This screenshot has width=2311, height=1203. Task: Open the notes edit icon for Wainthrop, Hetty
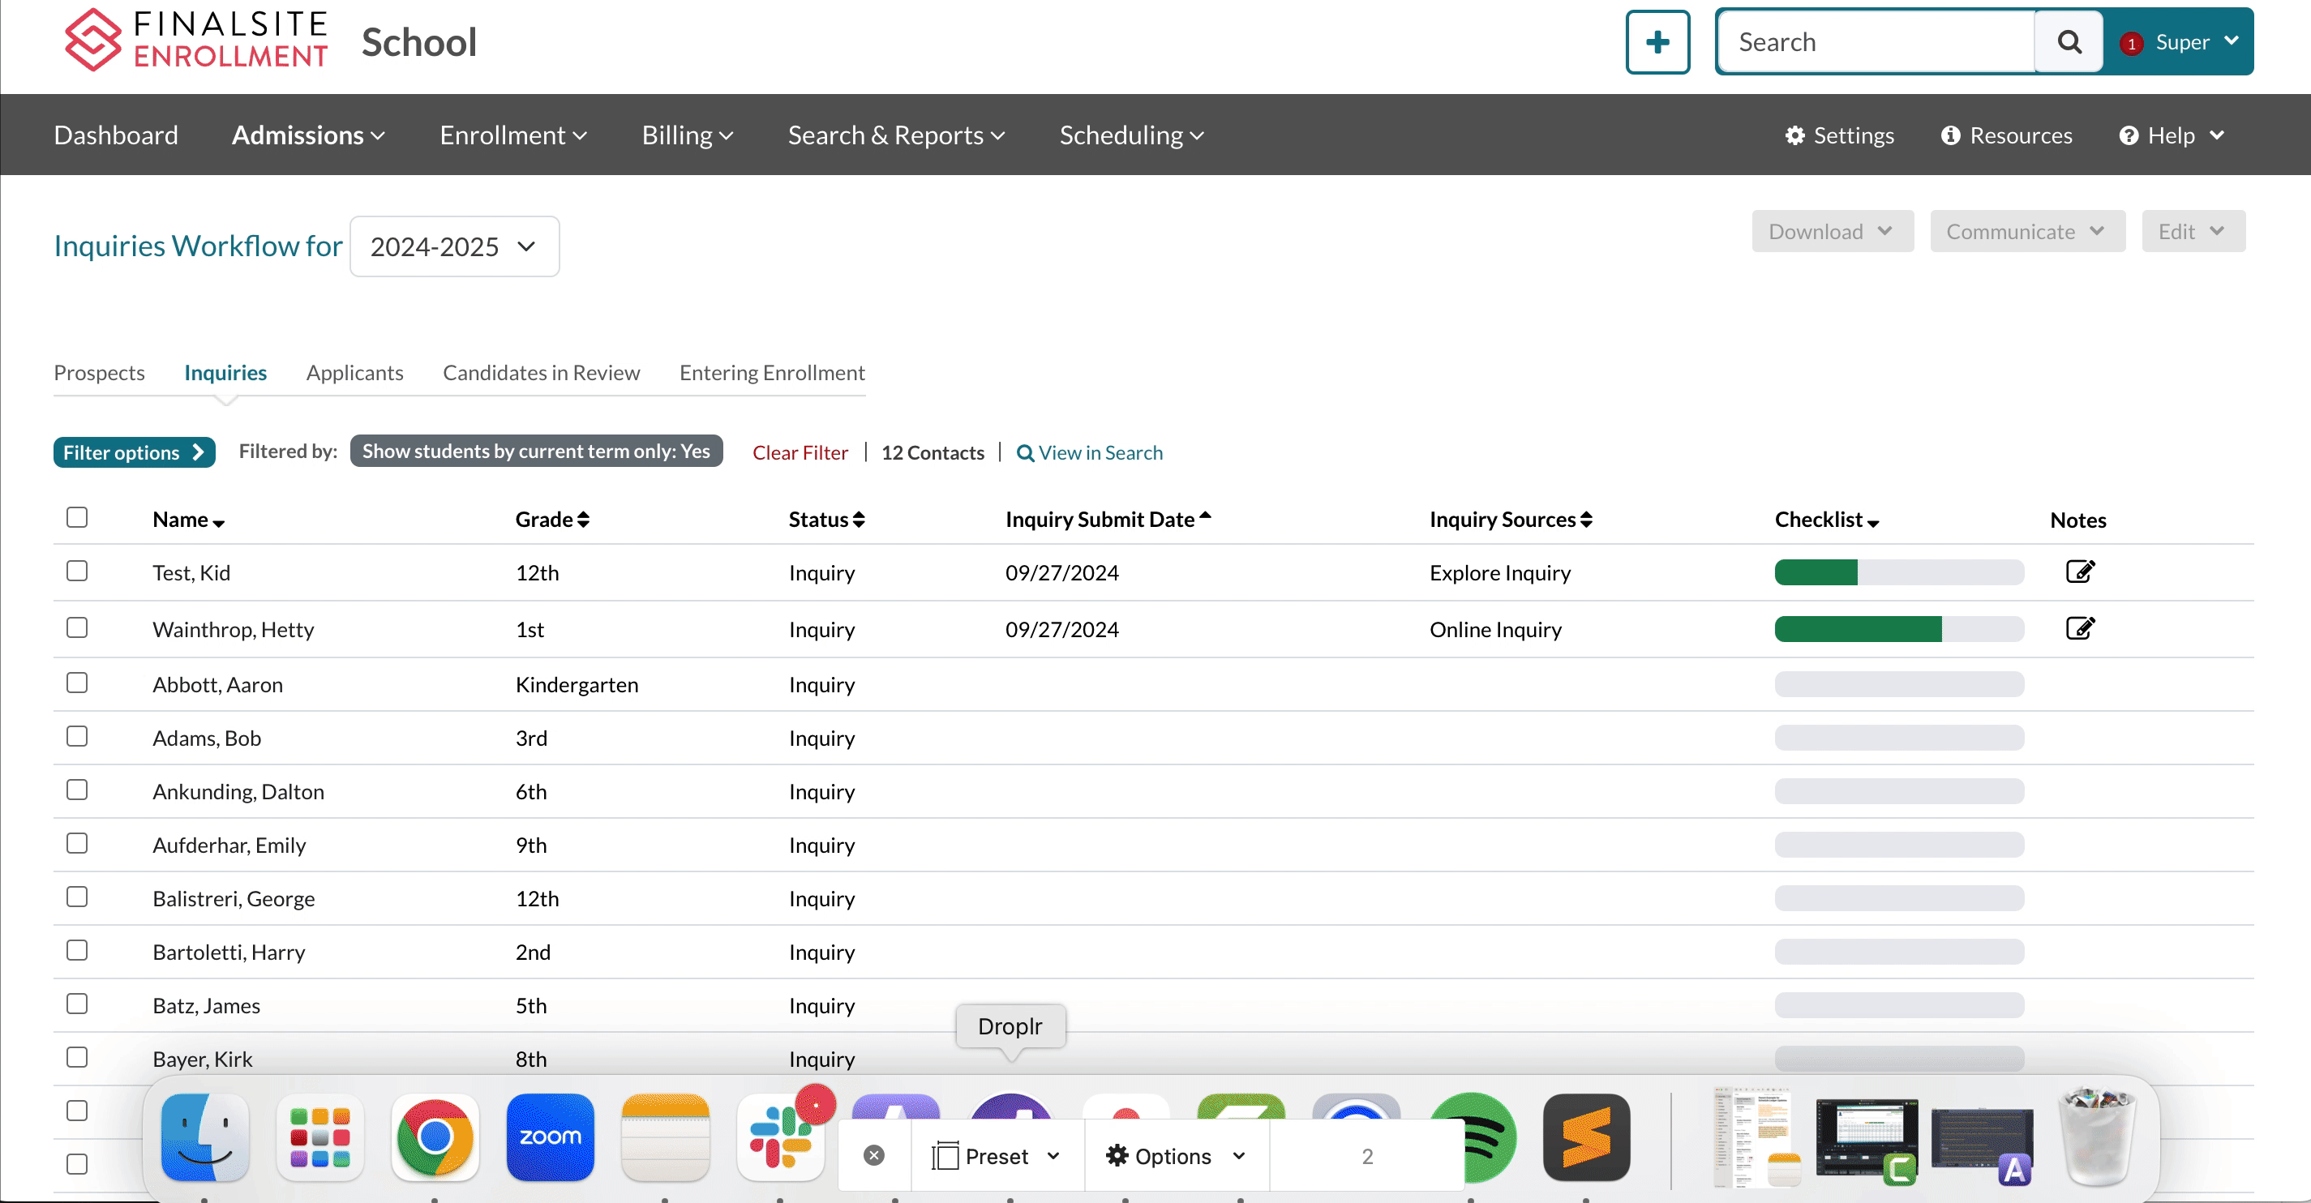[2078, 628]
